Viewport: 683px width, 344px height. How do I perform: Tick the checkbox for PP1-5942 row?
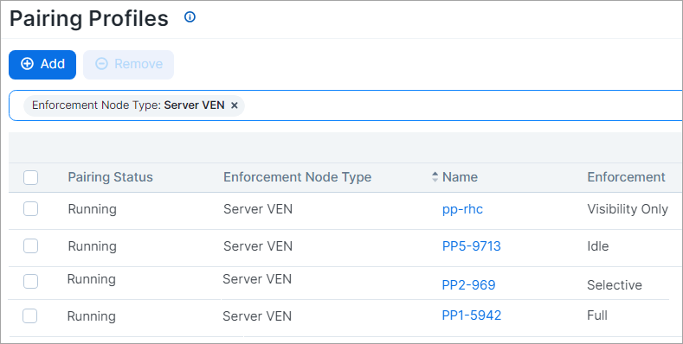pyautogui.click(x=30, y=316)
